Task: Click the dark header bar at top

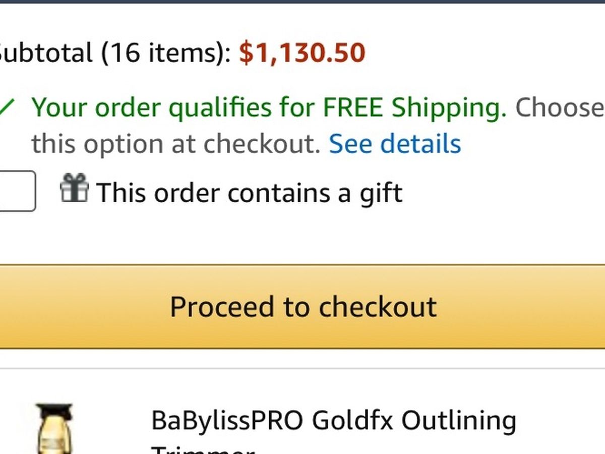Action: [302, 2]
